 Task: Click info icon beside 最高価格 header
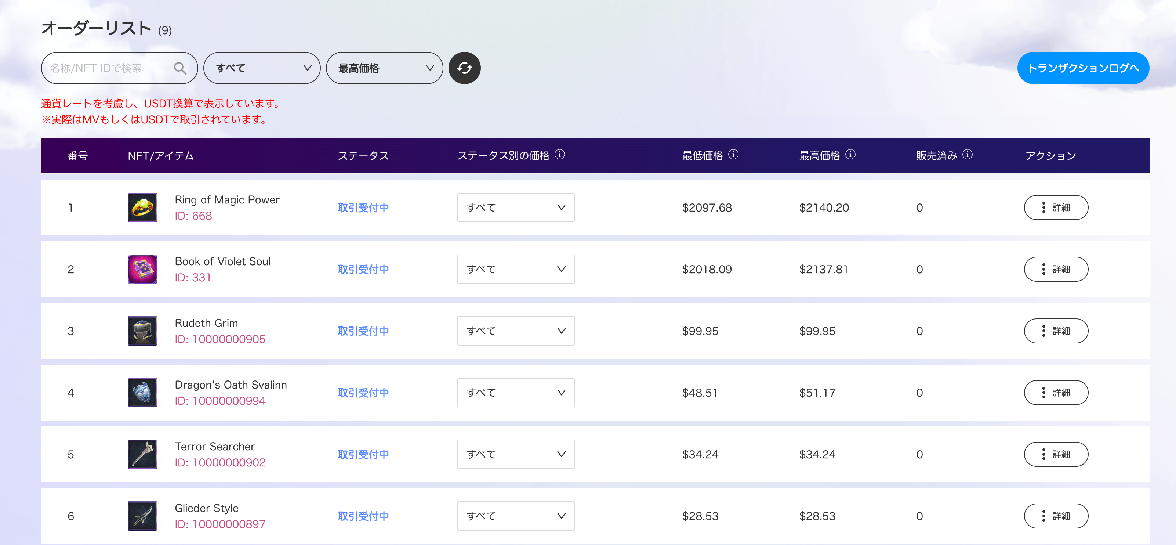[850, 154]
